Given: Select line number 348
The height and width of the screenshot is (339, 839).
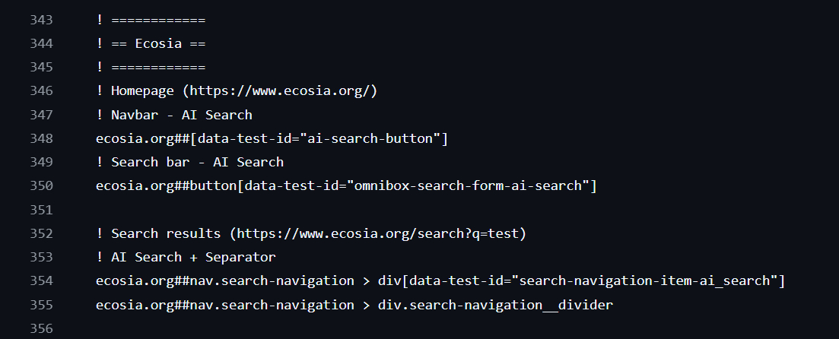Looking at the screenshot, I should (41, 138).
